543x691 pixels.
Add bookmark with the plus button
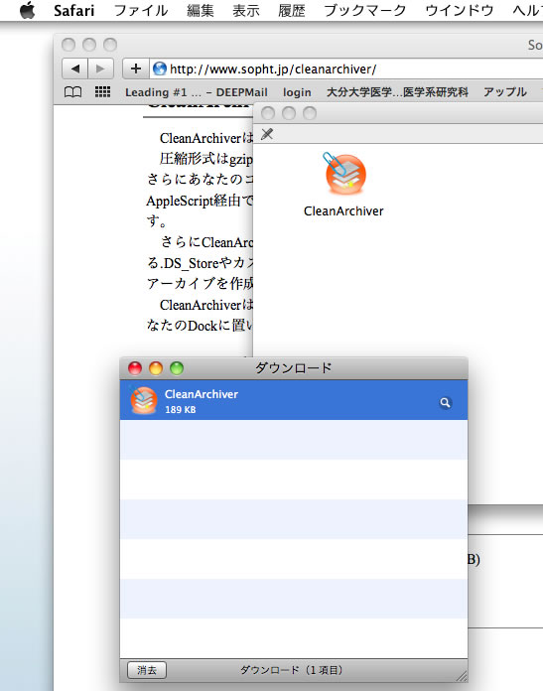pyautogui.click(x=136, y=69)
